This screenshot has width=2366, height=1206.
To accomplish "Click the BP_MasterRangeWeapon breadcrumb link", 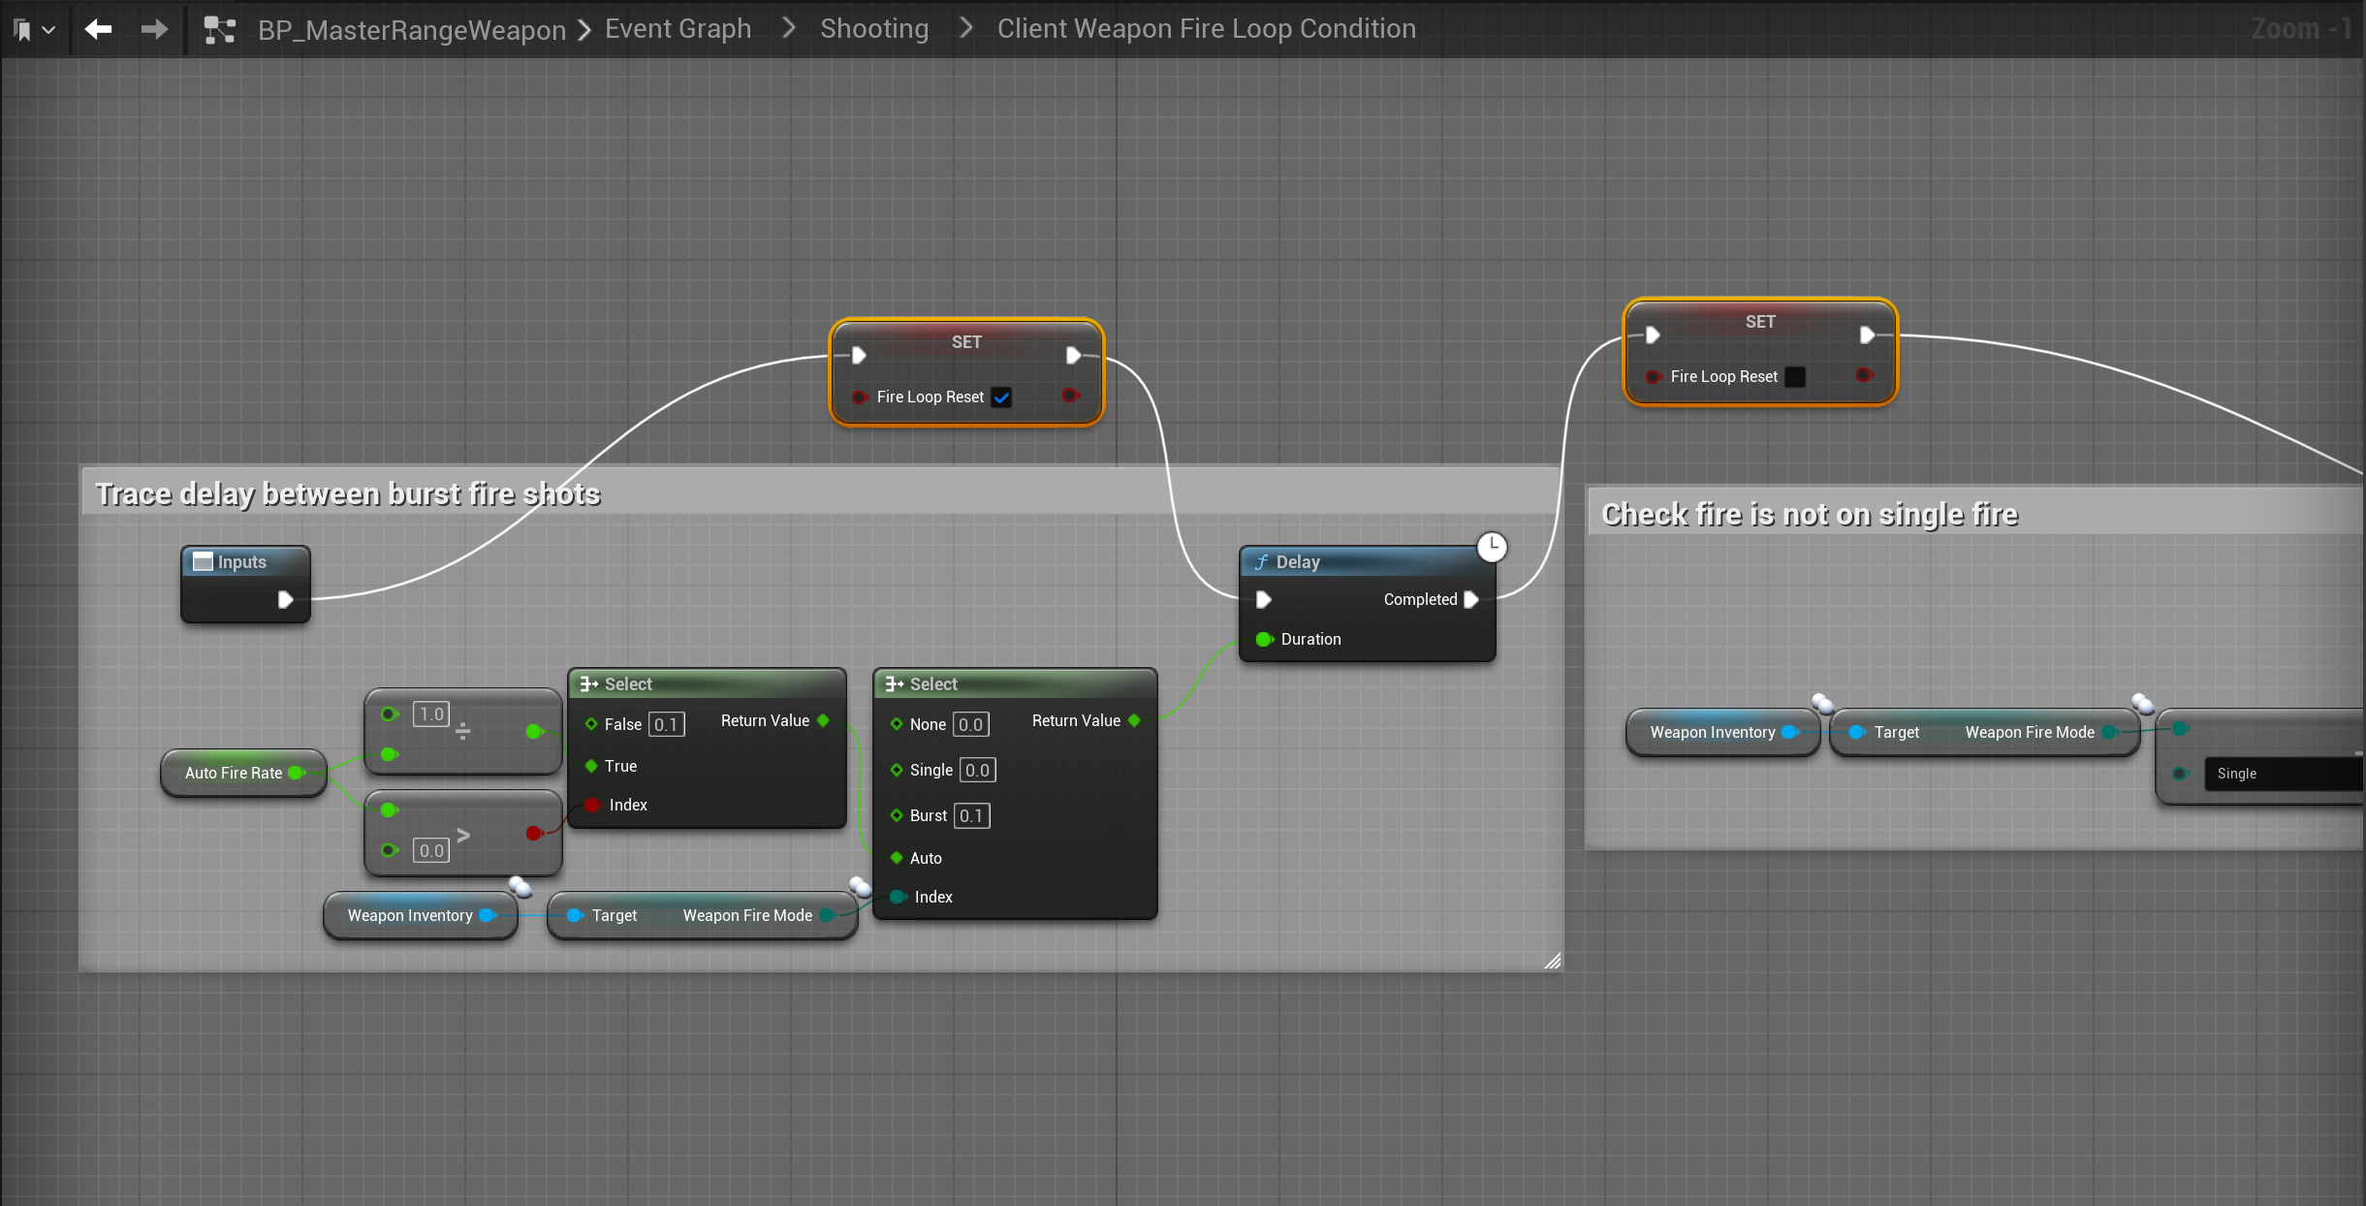I will [x=411, y=30].
